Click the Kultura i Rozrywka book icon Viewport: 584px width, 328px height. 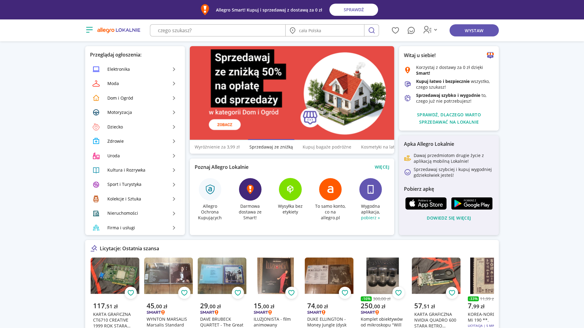click(x=96, y=170)
